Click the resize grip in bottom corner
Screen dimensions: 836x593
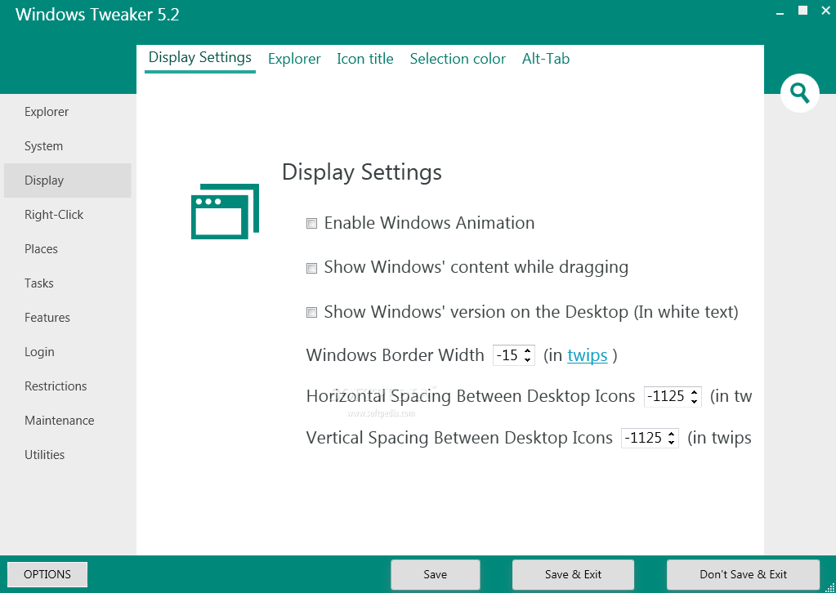(x=829, y=586)
